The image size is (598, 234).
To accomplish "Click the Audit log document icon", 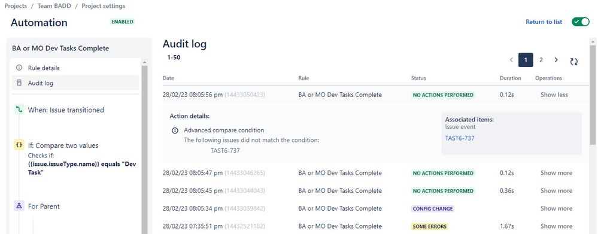I will 19,83.
